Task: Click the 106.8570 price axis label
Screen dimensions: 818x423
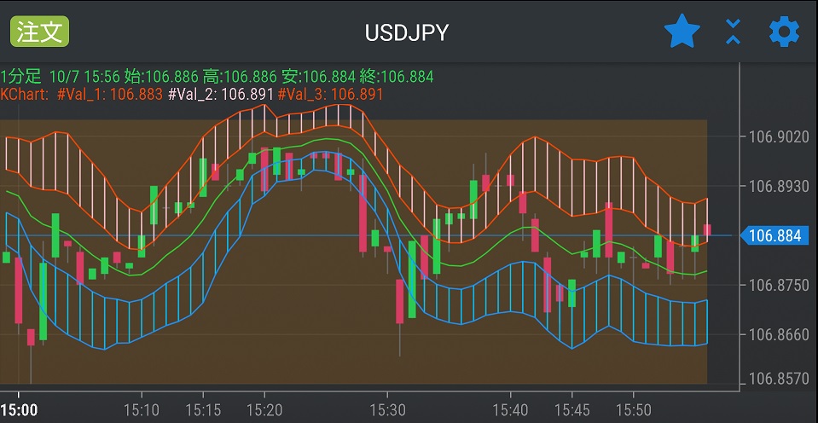Action: (x=779, y=379)
